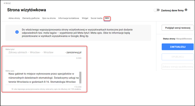The width and height of the screenshot is (195, 106).
Task: Switch to the Social media tab
Action: pyautogui.click(x=96, y=18)
